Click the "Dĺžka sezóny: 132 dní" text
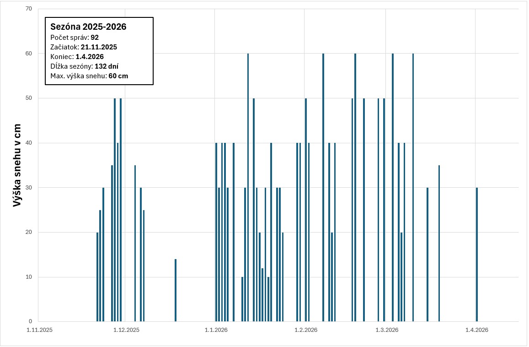 pos(84,66)
